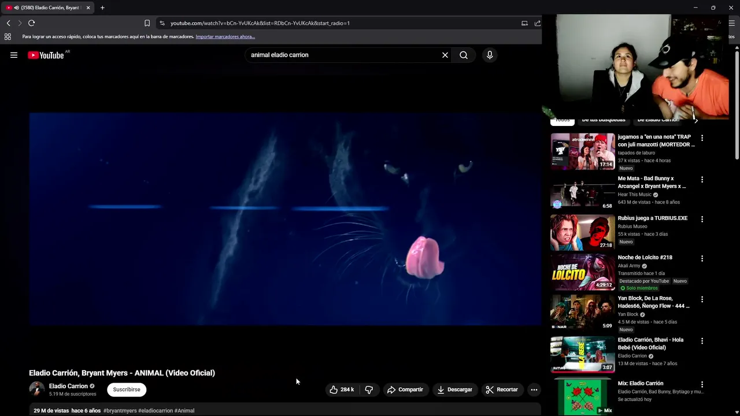Open the speed dial grid icon
The image size is (740, 416).
[8, 36]
